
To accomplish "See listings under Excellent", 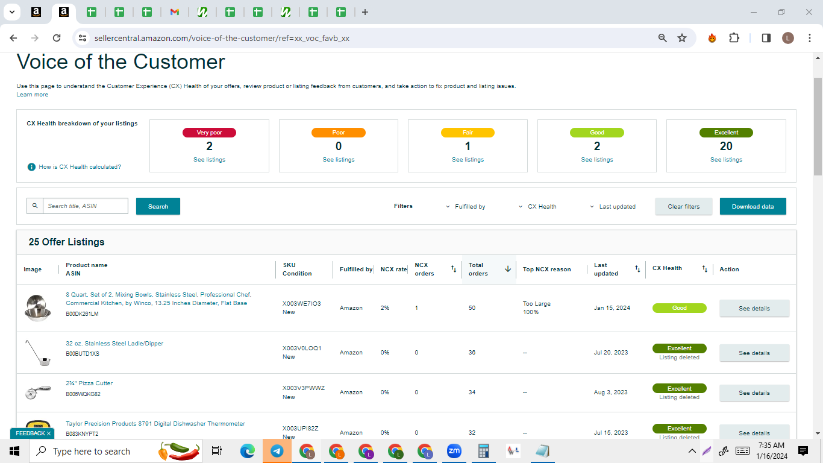I will click(x=726, y=160).
